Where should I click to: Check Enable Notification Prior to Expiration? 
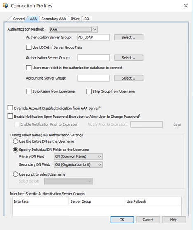coord(17,124)
